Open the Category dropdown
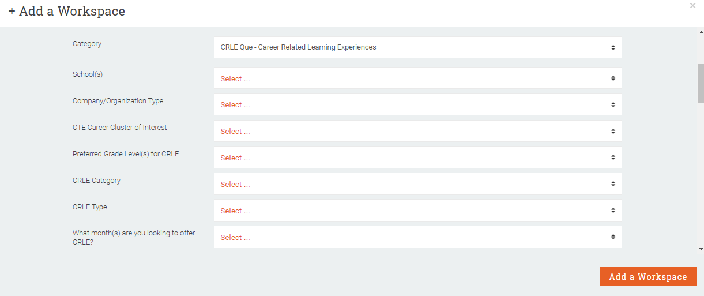Image resolution: width=704 pixels, height=296 pixels. [x=417, y=47]
